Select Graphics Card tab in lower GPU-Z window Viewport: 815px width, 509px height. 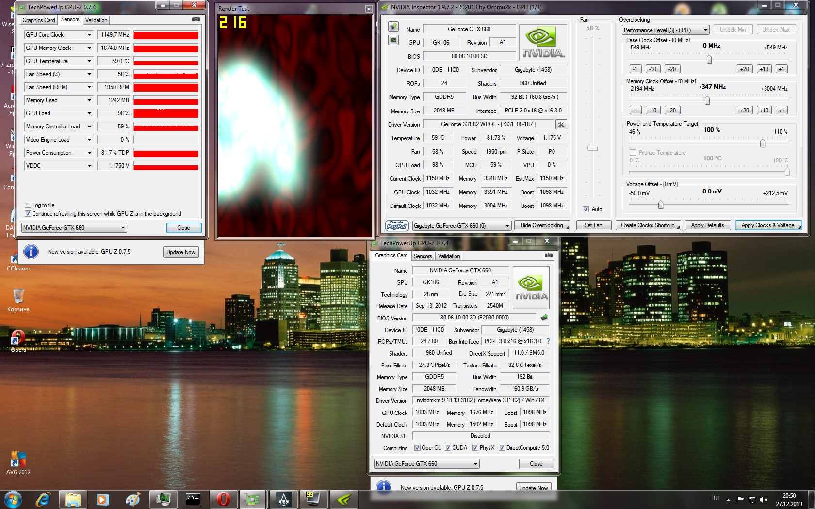(x=391, y=255)
